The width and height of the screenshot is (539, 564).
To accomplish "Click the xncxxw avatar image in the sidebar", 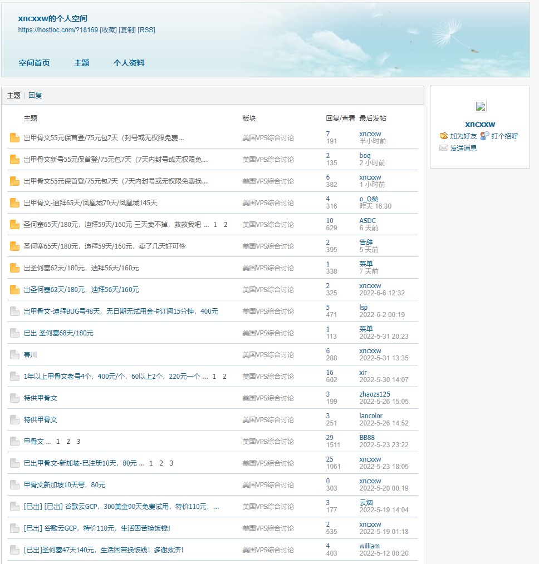I will 481,106.
